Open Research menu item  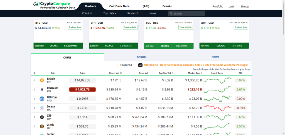(133, 13)
